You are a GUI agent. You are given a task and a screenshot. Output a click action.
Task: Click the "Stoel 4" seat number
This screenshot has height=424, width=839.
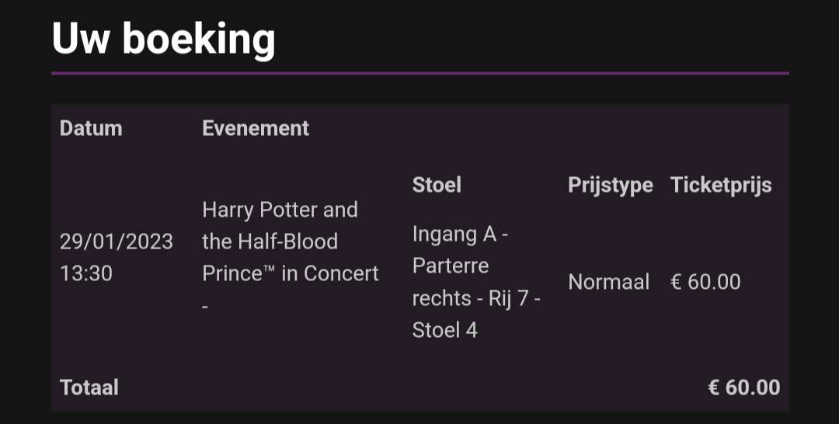[444, 330]
